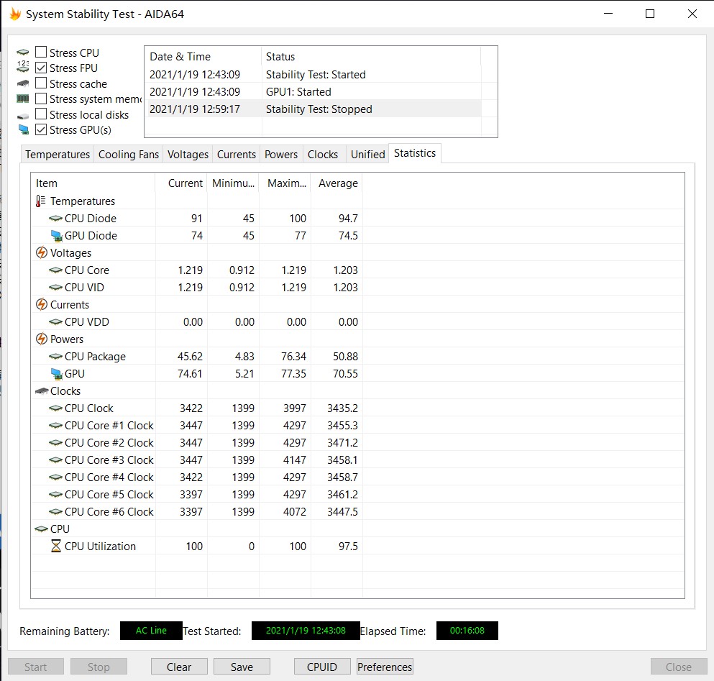This screenshot has height=681, width=714.
Task: Click the CPU Utilization hourglass icon
Action: [x=56, y=546]
